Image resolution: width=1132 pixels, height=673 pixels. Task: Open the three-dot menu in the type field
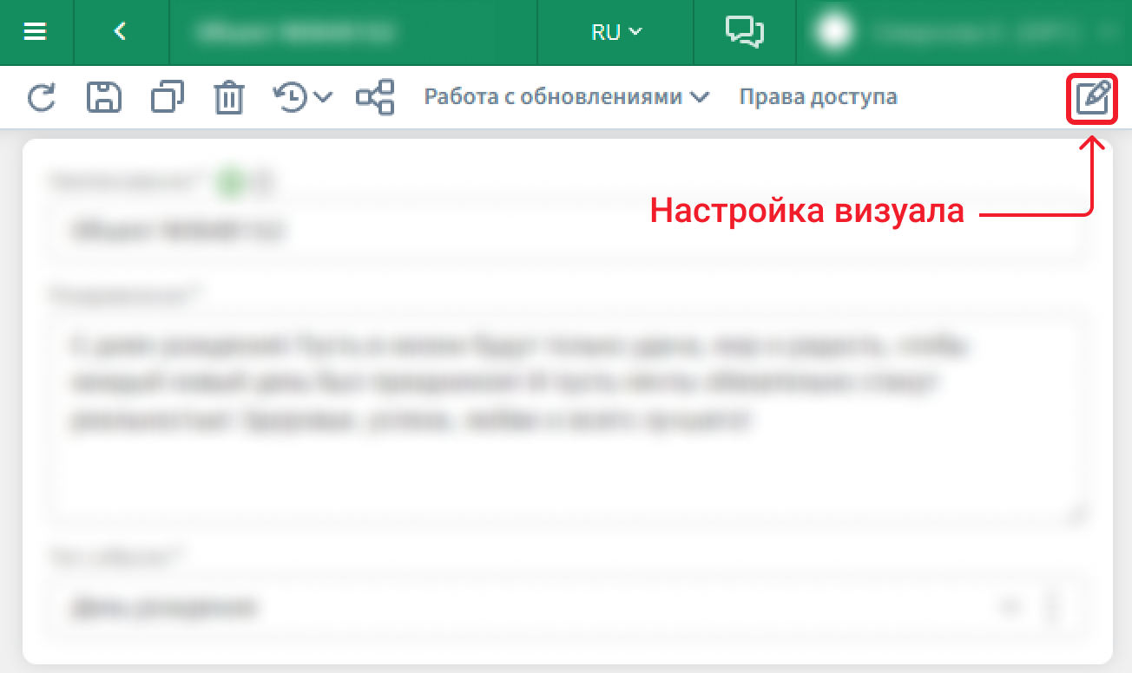coord(1053,607)
